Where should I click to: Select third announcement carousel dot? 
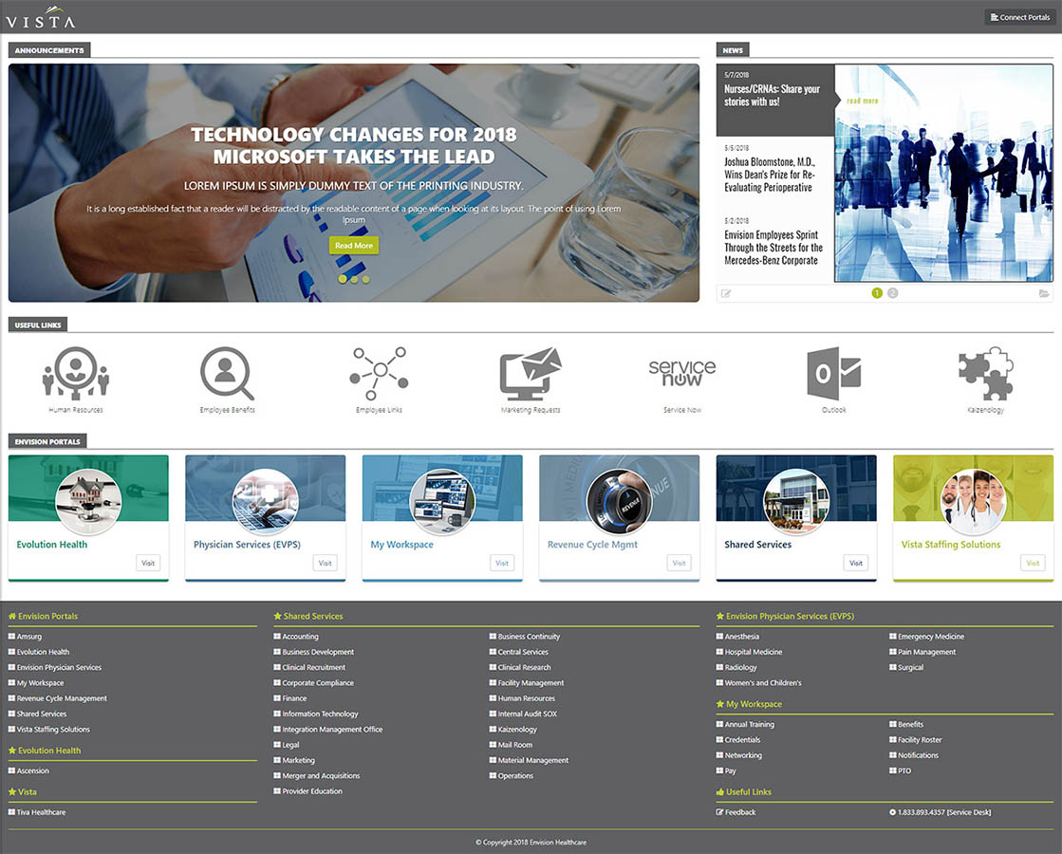coord(365,279)
